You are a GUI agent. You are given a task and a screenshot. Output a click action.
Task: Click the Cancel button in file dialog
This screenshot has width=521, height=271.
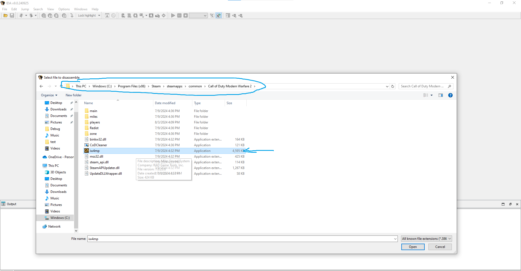pyautogui.click(x=440, y=247)
